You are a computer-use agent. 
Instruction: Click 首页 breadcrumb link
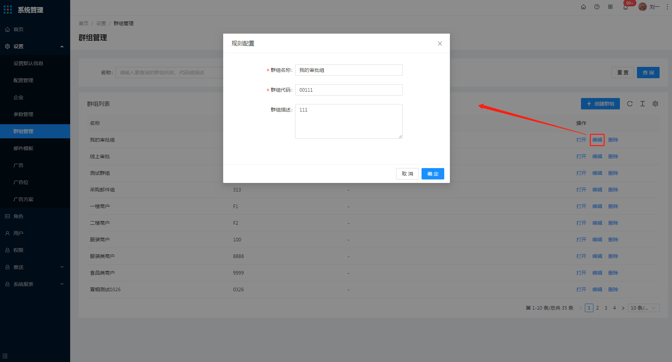84,23
